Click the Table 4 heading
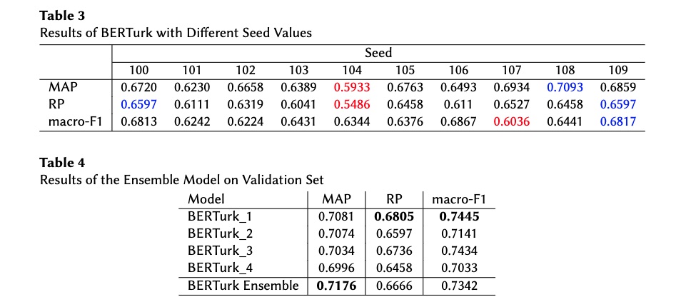 [x=63, y=163]
